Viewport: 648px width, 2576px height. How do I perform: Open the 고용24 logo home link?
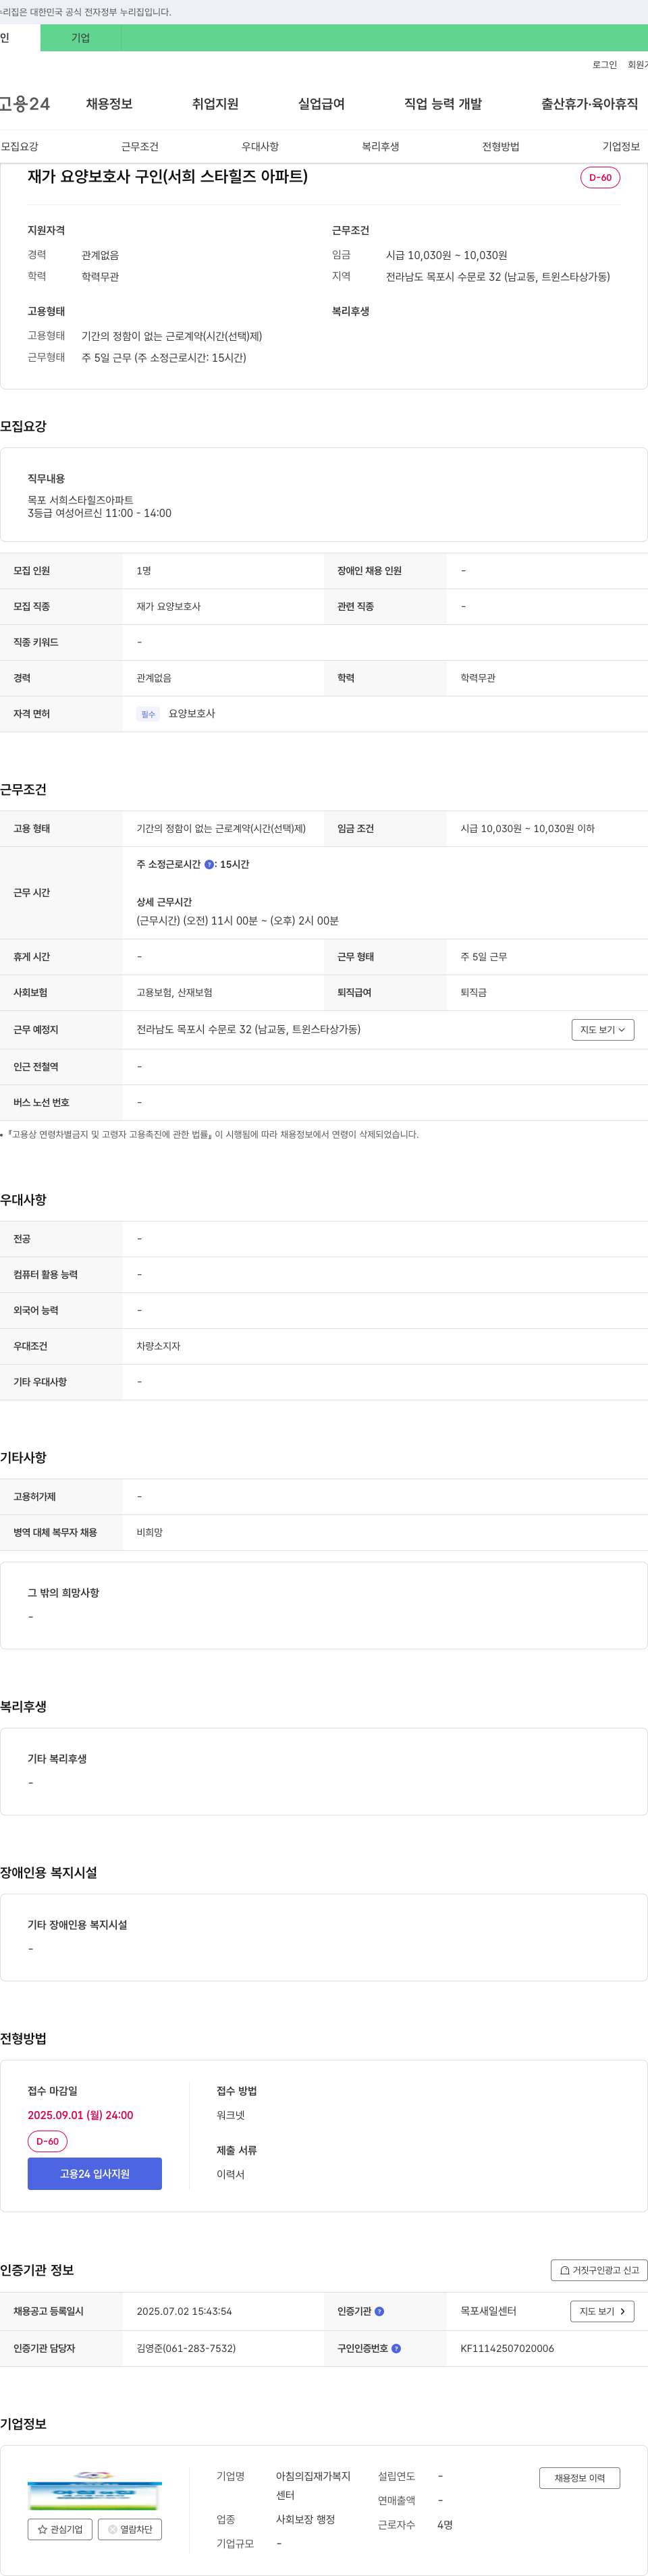point(25,104)
